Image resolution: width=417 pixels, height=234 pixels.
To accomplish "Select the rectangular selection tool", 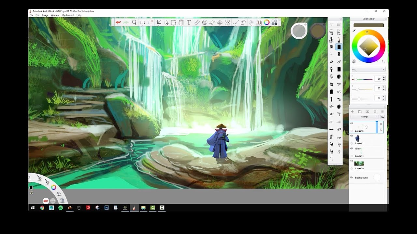I will [x=143, y=22].
